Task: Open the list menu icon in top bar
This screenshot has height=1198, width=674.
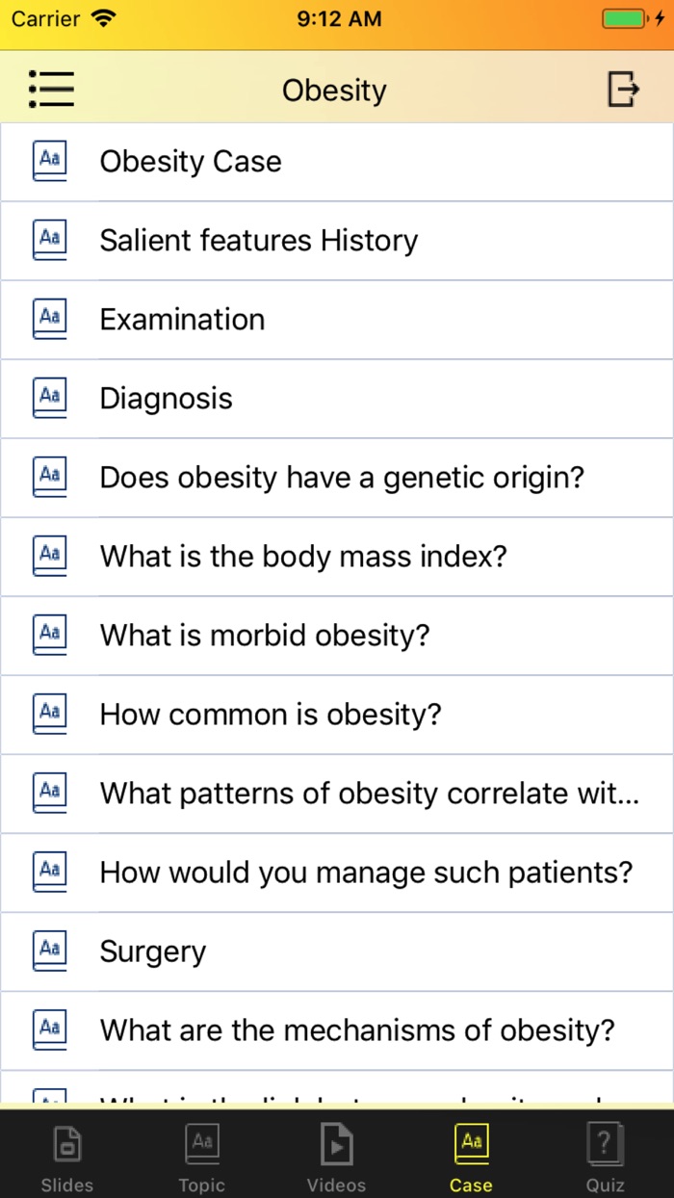Action: tap(52, 89)
